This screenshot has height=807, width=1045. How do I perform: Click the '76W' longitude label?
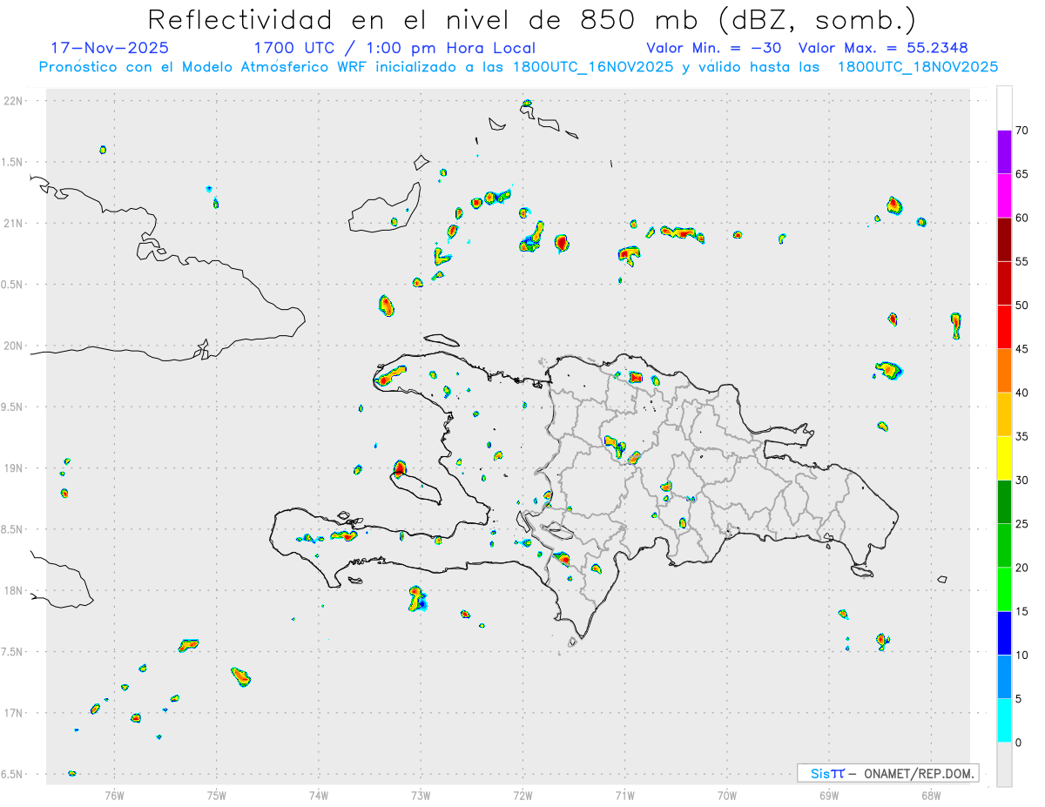point(114,794)
